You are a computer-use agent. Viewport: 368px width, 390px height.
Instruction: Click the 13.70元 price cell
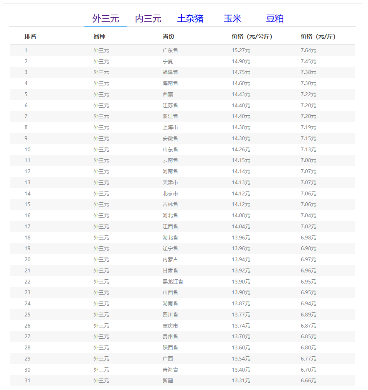pos(241,336)
